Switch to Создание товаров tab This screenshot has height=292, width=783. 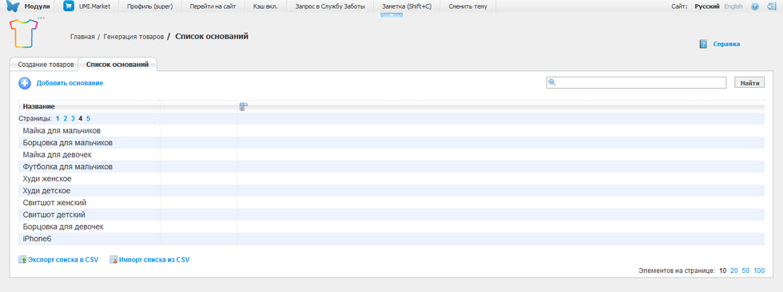click(x=46, y=65)
